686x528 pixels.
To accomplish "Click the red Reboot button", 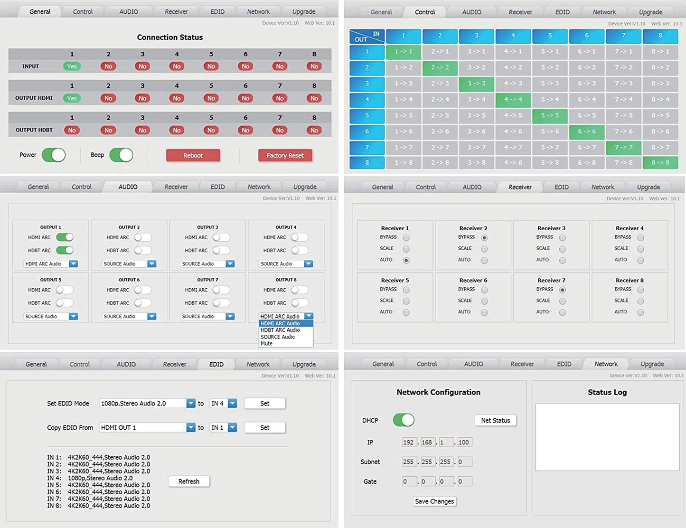I will click(x=193, y=155).
